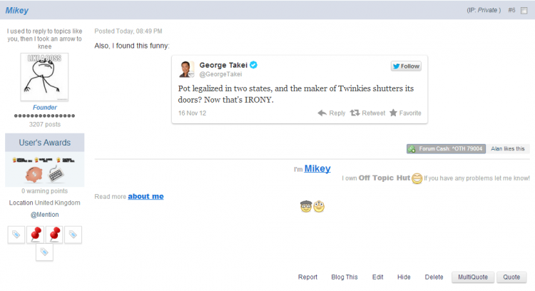Open the @Mention link
Viewport: 535px width, 291px height.
pyautogui.click(x=44, y=214)
